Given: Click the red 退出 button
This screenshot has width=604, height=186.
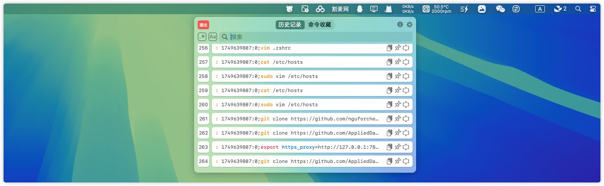Looking at the screenshot, I should pos(203,25).
